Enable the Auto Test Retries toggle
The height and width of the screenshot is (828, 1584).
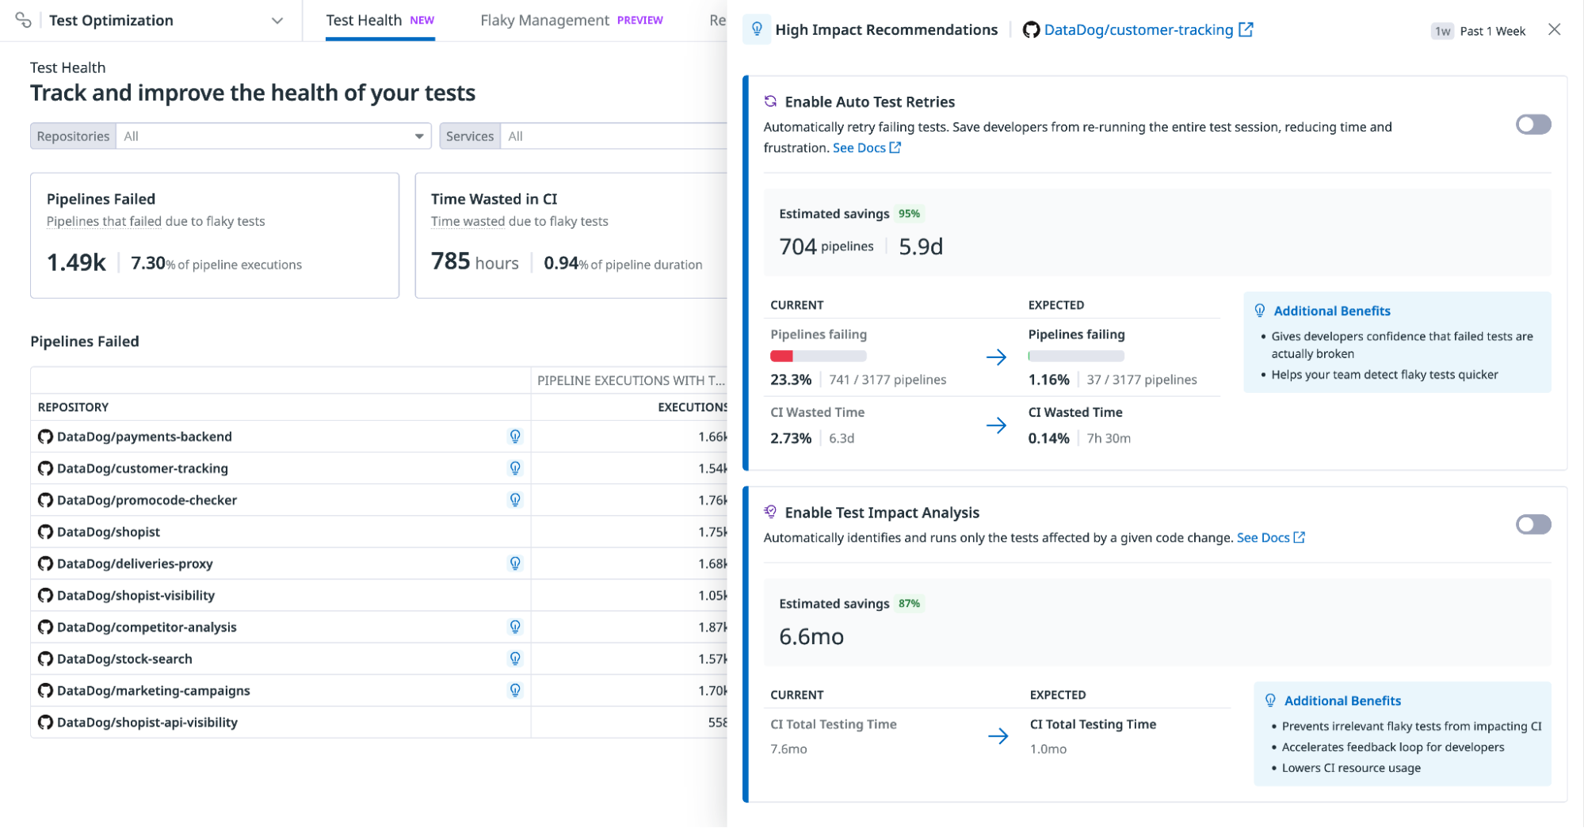click(1533, 124)
